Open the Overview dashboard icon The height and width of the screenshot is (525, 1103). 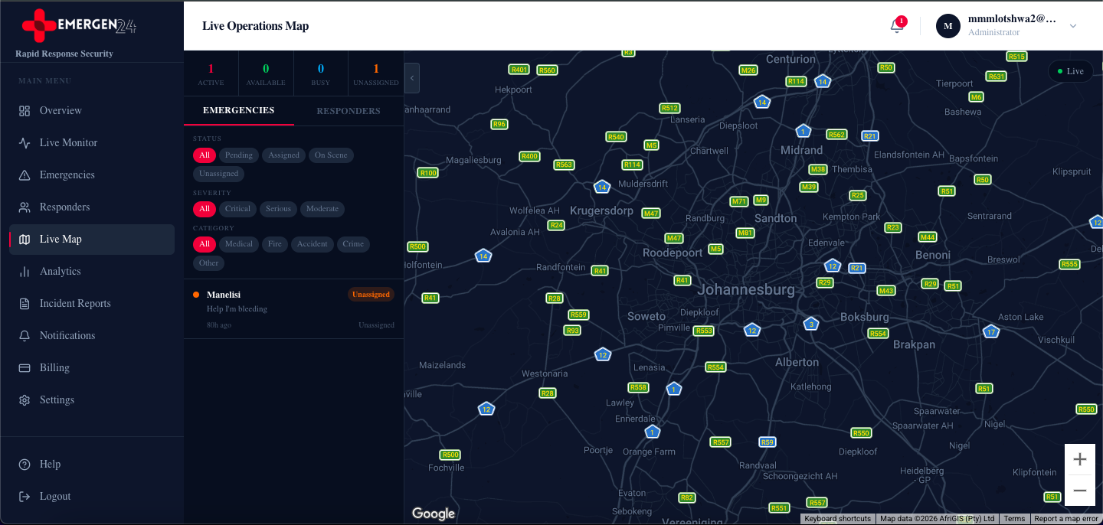pyautogui.click(x=25, y=110)
